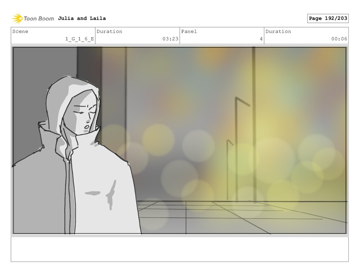Click the Toon Boom logo
360x278 pixels.
(33, 18)
